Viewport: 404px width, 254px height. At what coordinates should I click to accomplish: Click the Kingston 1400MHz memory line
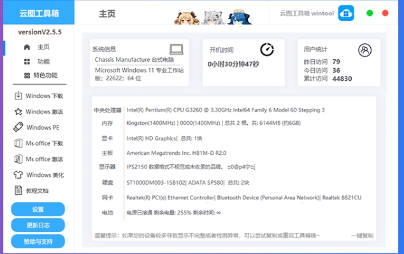pyautogui.click(x=213, y=123)
